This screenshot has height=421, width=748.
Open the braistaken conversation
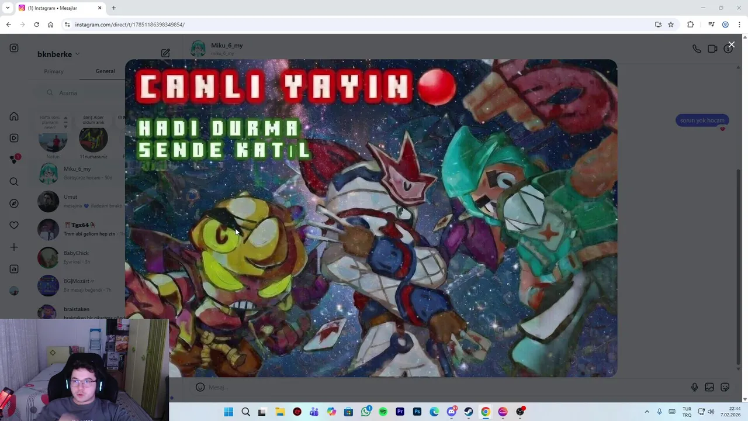tap(81, 310)
